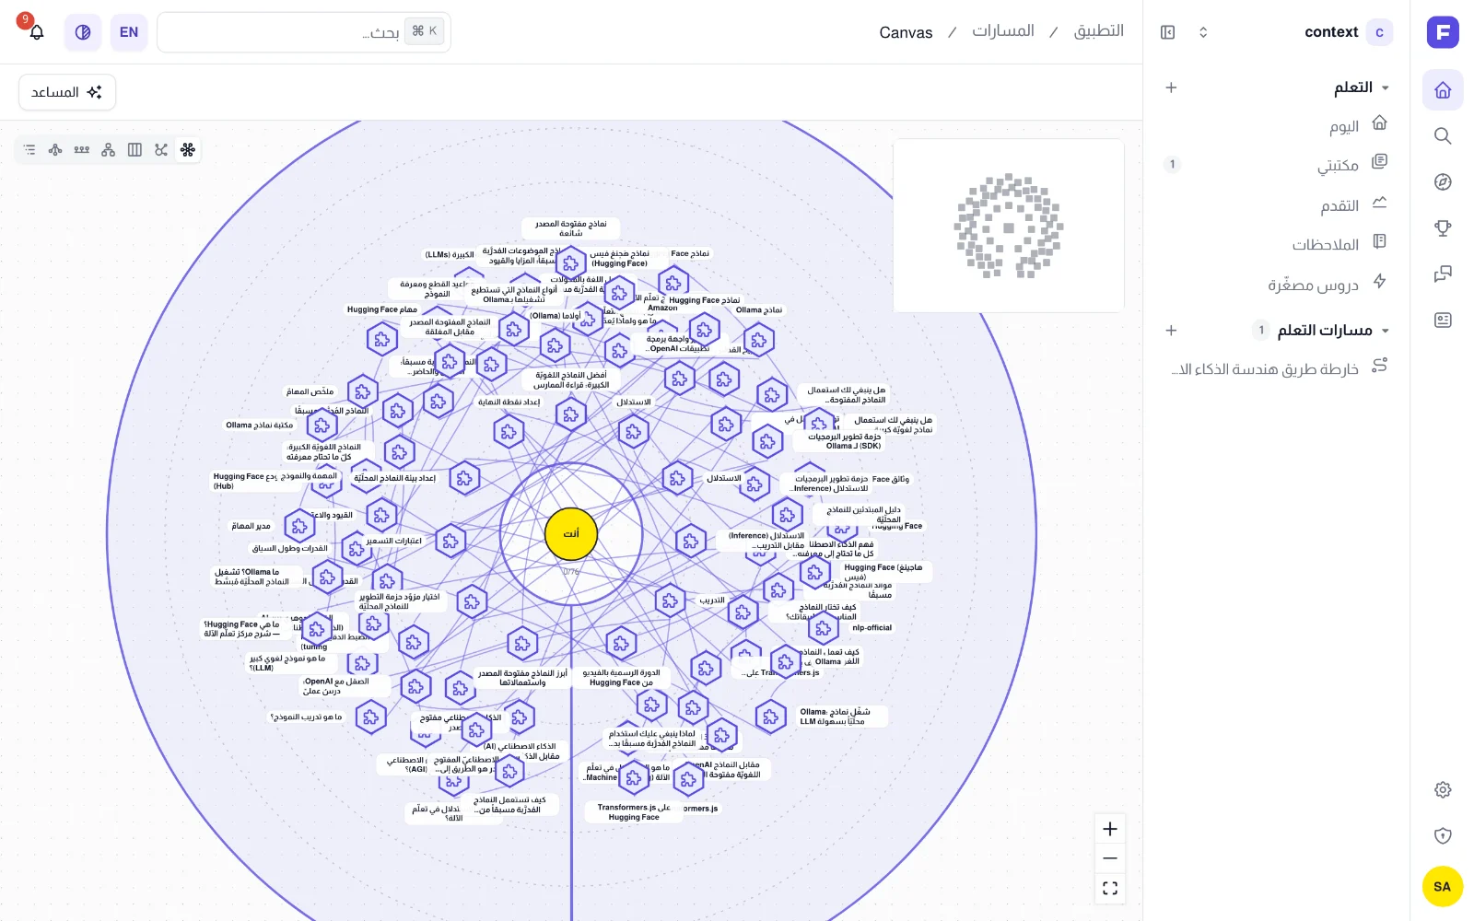
Task: Go to المسارات in the breadcrumb
Action: click(x=1003, y=31)
